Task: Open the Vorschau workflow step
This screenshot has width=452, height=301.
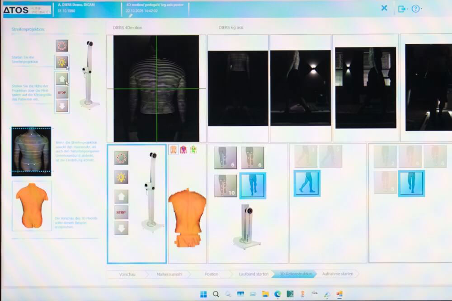Action: click(127, 274)
